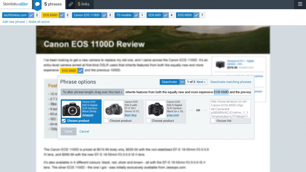Viewport: 306px width, 172px height.
Task: Uncheck the Chosen product checkbox
Action: point(64,121)
